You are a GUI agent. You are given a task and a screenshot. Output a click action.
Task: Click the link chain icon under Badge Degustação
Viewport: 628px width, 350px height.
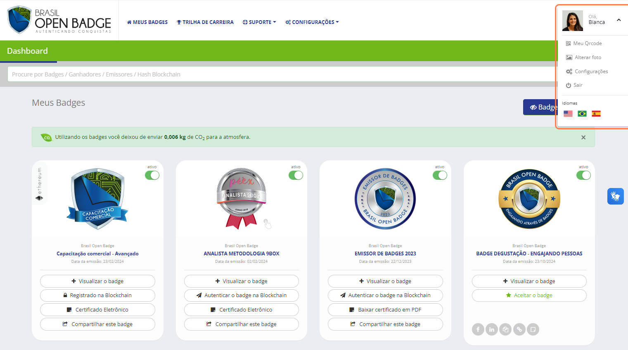tap(519, 329)
